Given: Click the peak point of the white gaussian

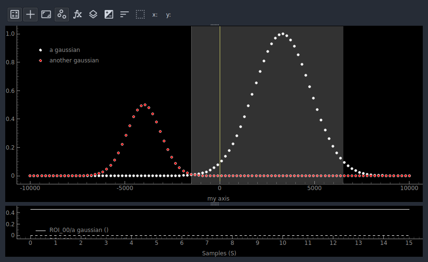Looking at the screenshot, I should pyautogui.click(x=283, y=34).
